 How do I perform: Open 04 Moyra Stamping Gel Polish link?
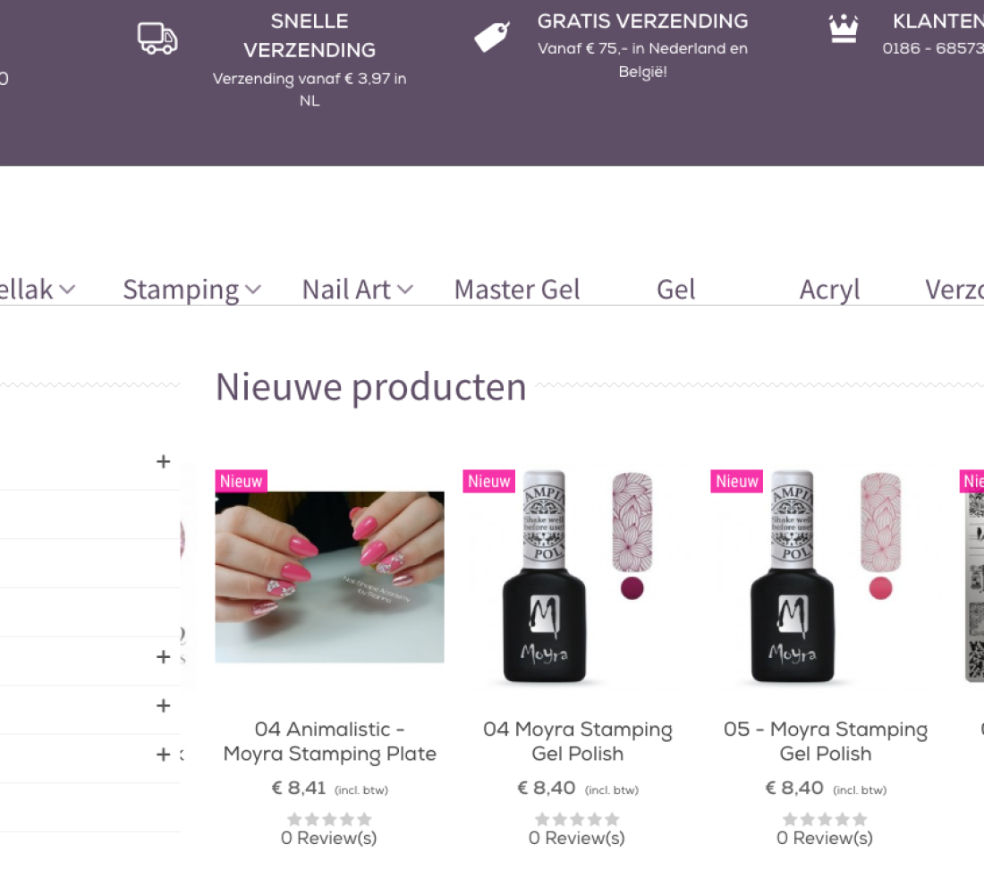[x=577, y=741]
